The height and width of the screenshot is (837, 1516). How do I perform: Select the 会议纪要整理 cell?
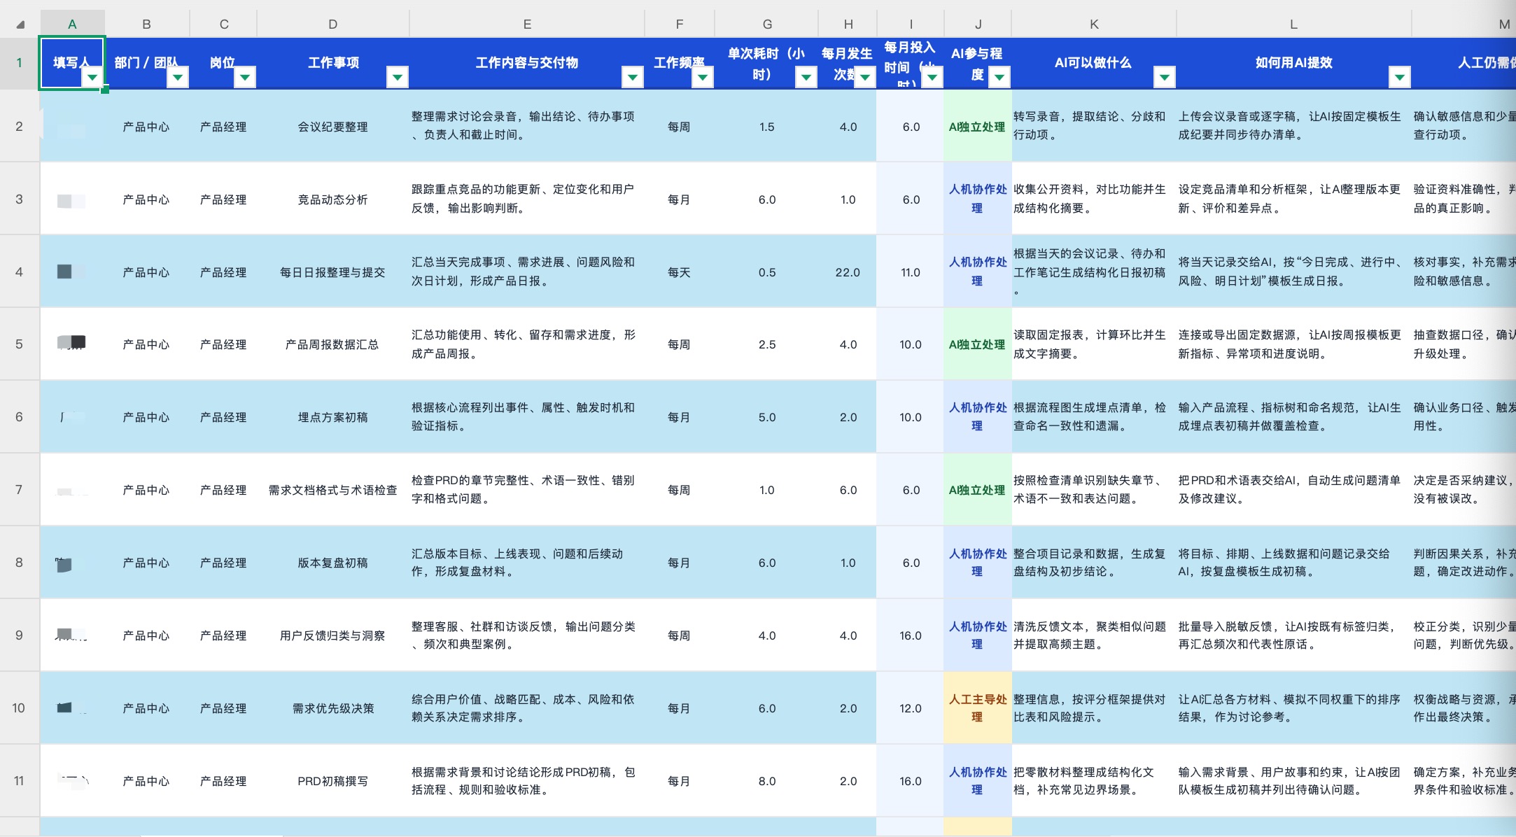pyautogui.click(x=333, y=126)
